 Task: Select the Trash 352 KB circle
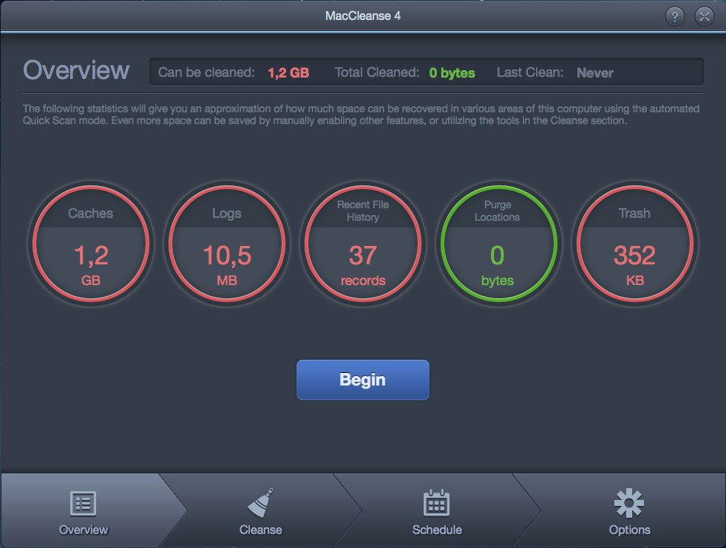point(635,244)
